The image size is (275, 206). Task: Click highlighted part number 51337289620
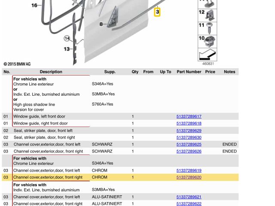pyautogui.click(x=189, y=178)
